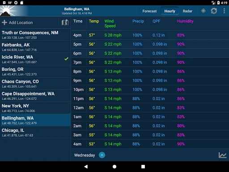The image size is (229, 172).
Task: Open the graph view icon
Action: [222, 155]
